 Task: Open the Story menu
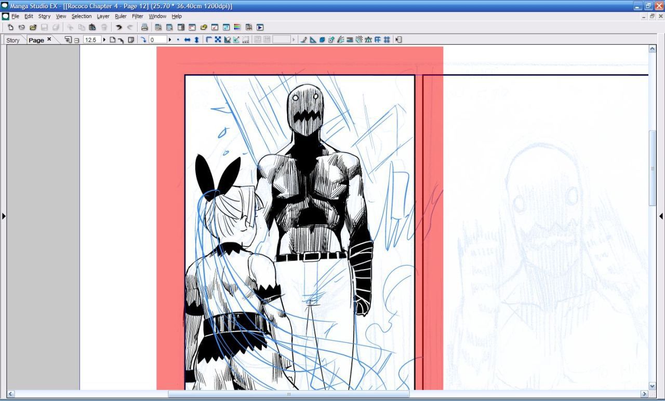[44, 16]
